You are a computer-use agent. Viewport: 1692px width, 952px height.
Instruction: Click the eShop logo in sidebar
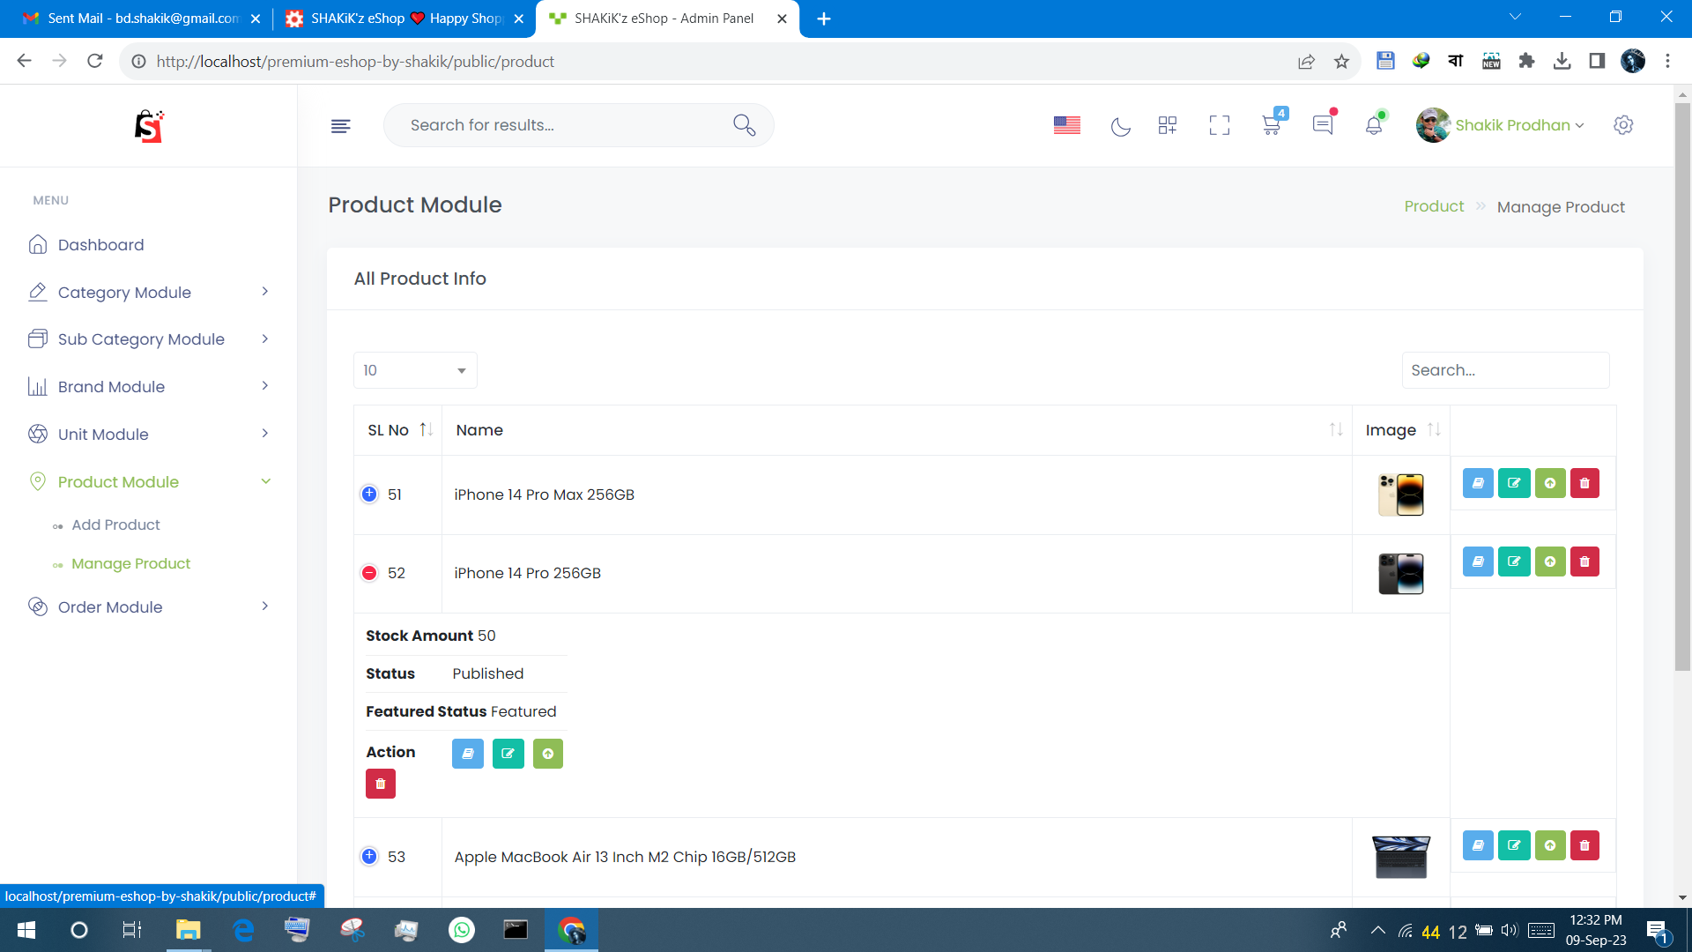pos(149,126)
